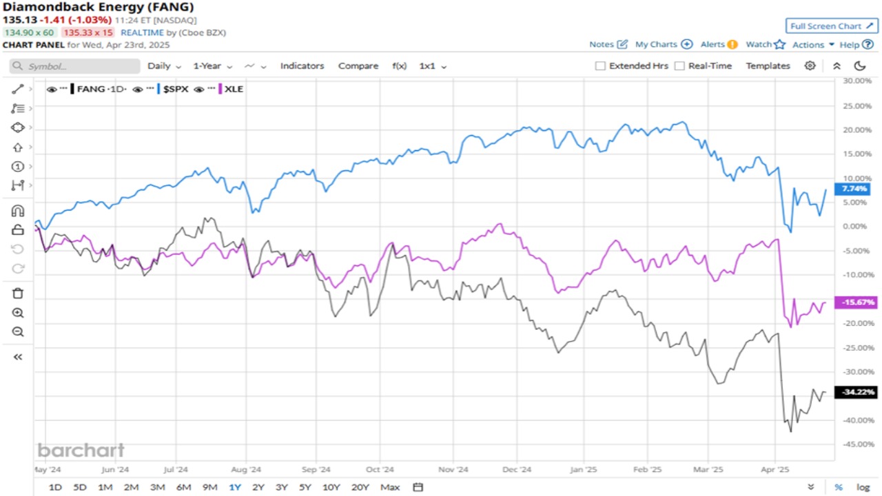Open the Actions dropdown menu

(x=813, y=45)
